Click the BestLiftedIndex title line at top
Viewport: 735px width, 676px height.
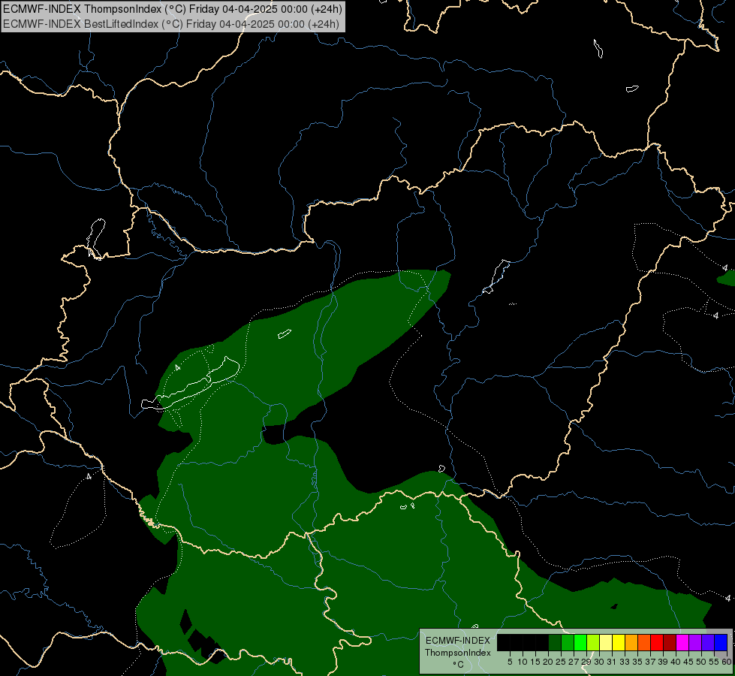171,24
